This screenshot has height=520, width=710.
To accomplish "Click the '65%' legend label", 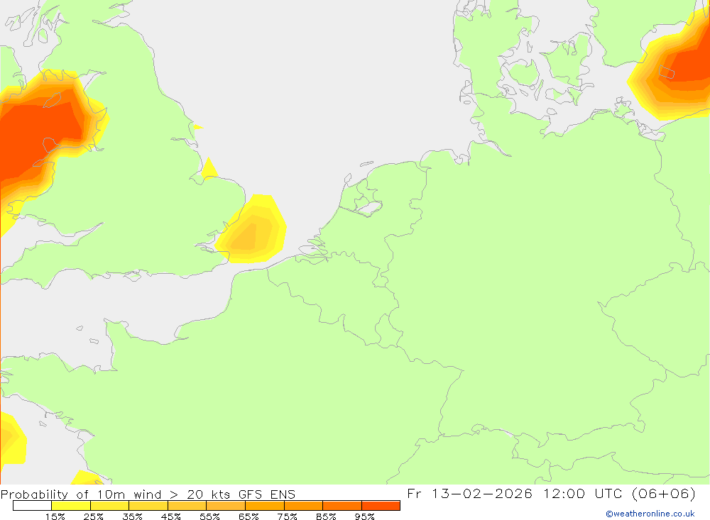I will pyautogui.click(x=248, y=516).
